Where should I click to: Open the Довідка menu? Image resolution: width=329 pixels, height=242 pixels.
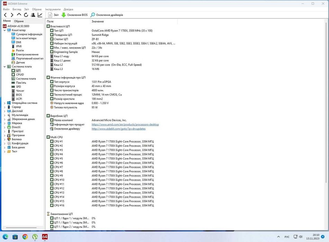68,9
